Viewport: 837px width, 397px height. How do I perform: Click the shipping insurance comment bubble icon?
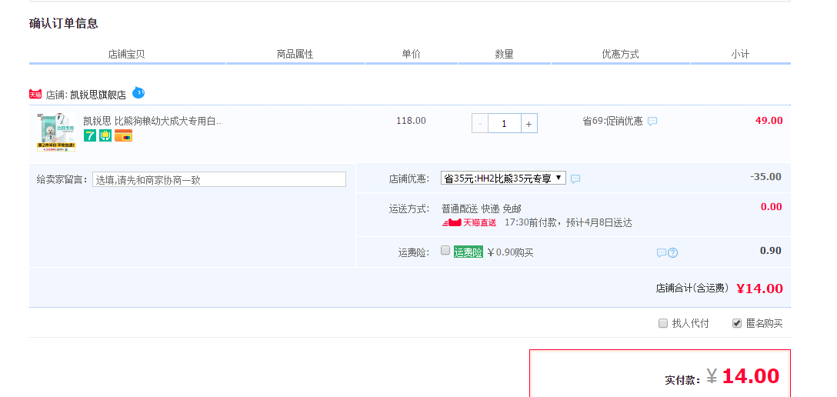coord(661,252)
